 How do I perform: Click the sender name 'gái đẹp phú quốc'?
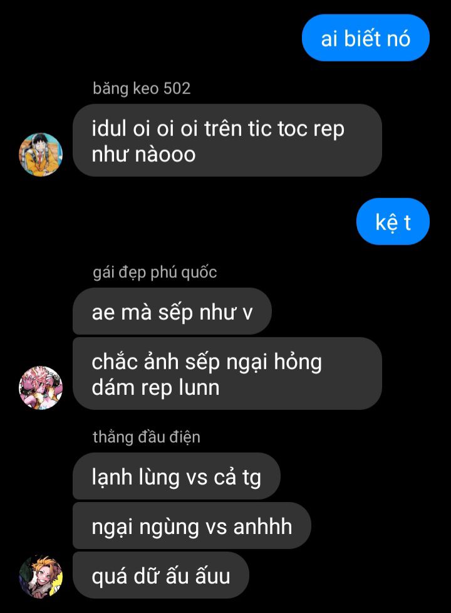[x=155, y=272]
